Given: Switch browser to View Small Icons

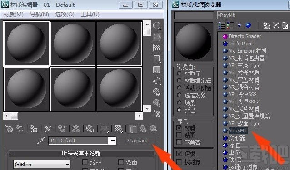Looking at the screenshot, I should (240, 25).
